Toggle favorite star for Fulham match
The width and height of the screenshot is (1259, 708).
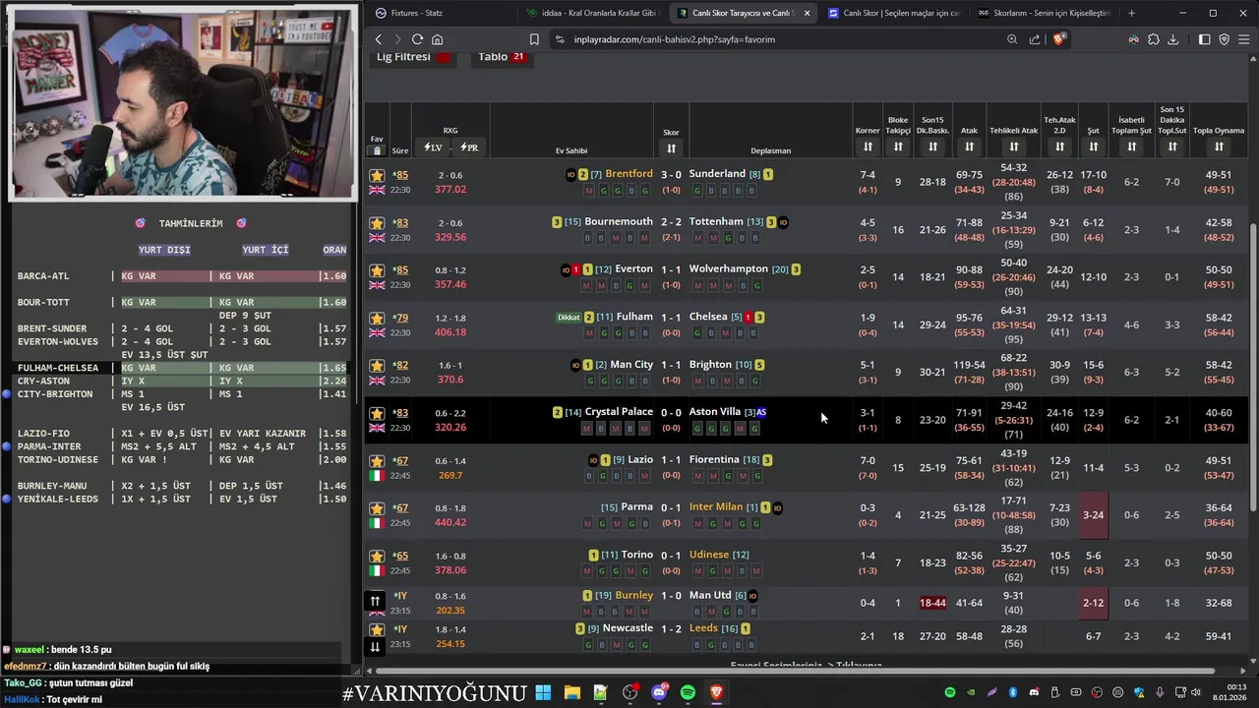(377, 319)
